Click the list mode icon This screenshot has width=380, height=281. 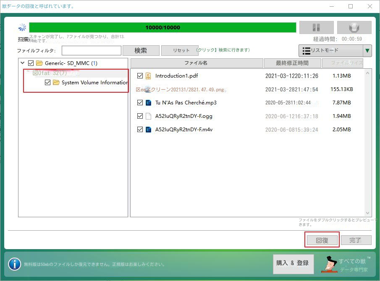tap(307, 51)
